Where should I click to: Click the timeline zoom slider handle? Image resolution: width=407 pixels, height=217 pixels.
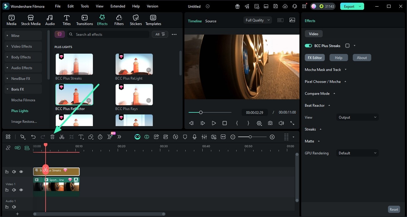(250, 137)
